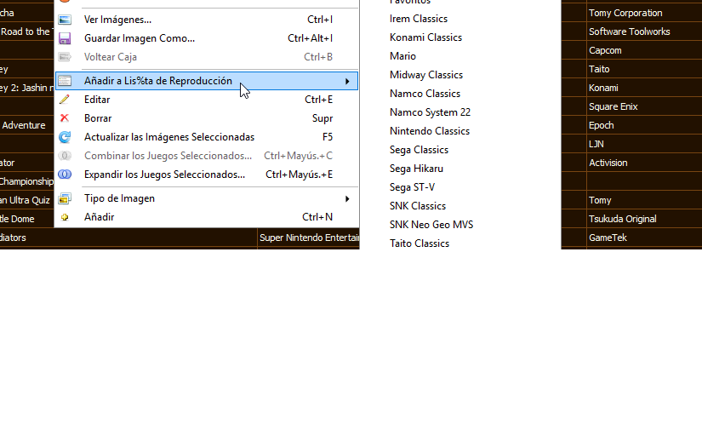Click the LJN publisher cell

pyautogui.click(x=644, y=144)
